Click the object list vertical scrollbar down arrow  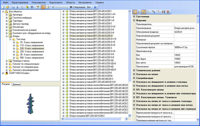(130, 116)
